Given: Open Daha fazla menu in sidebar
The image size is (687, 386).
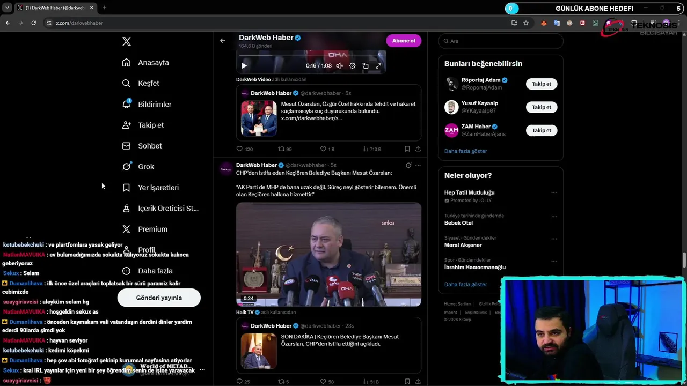Looking at the screenshot, I should click(x=147, y=271).
